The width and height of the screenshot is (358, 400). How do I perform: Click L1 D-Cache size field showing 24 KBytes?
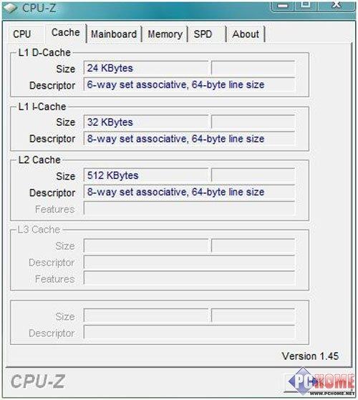[146, 68]
